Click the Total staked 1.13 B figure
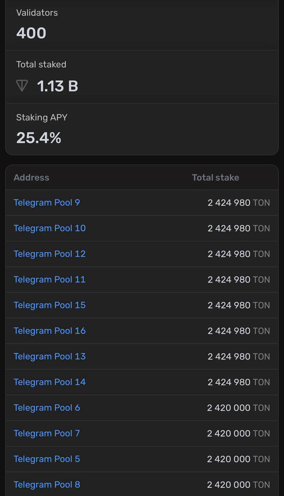Screen dimensions: 284x496 [57, 86]
